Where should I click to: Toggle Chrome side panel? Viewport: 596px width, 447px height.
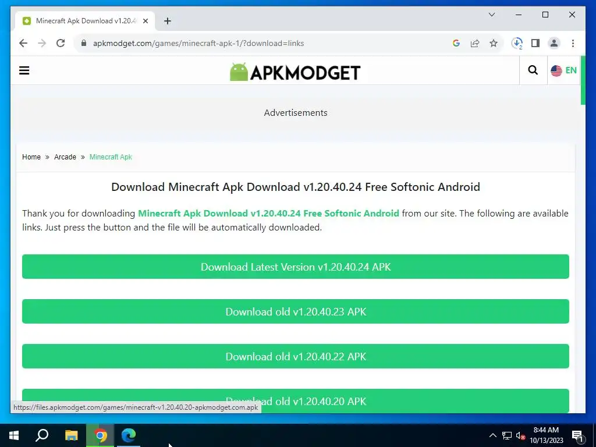coord(535,43)
